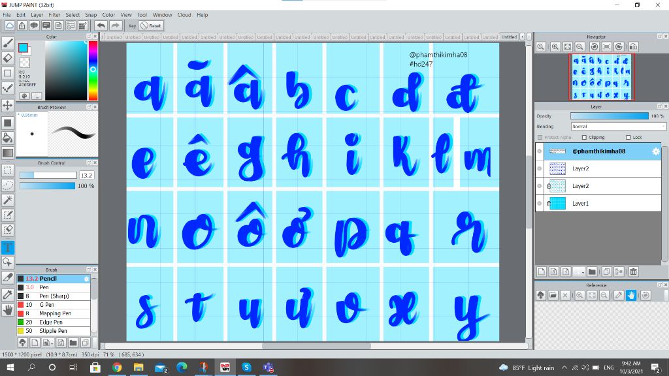
Task: Select the Mapping Pen brush
Action: click(54, 313)
